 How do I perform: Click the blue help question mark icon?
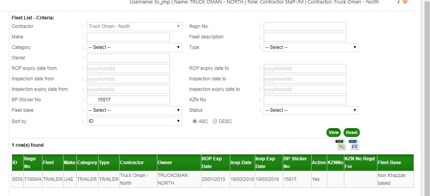click(398, 2)
